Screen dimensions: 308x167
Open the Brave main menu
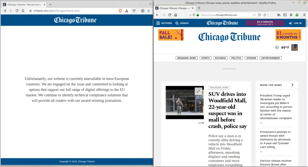click(x=149, y=11)
